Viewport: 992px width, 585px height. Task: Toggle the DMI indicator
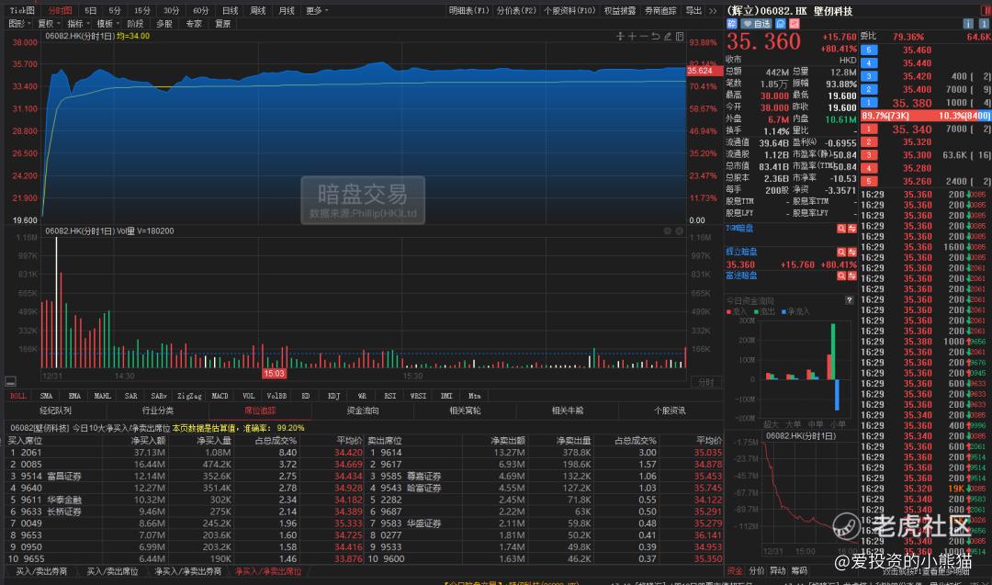[446, 396]
